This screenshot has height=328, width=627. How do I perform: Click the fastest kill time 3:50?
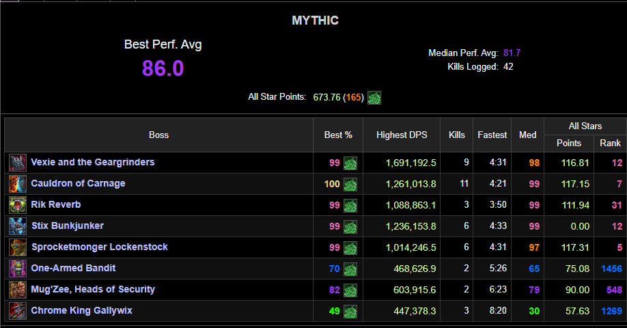pyautogui.click(x=498, y=204)
